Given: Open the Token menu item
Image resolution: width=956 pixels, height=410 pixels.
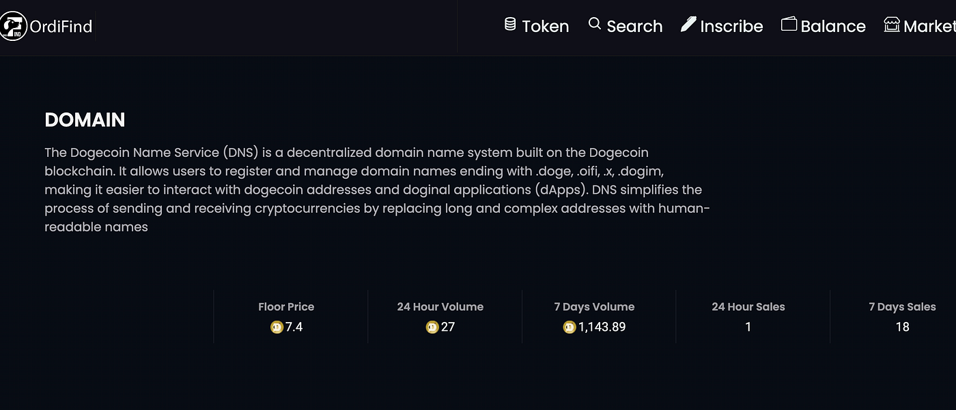Looking at the screenshot, I should 545,27.
